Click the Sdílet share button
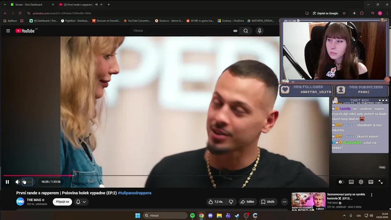This screenshot has width=391, height=220. (247, 202)
